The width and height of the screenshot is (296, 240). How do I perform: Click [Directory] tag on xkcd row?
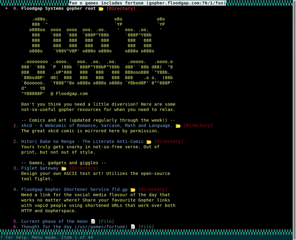coord(198,126)
